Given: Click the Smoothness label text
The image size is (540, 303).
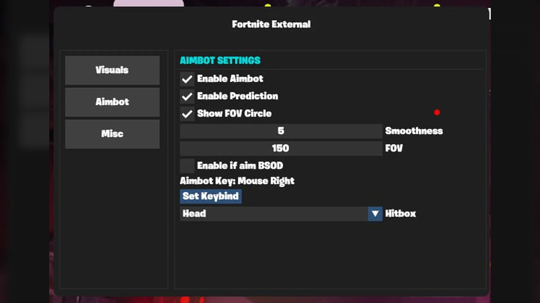Looking at the screenshot, I should (x=414, y=131).
